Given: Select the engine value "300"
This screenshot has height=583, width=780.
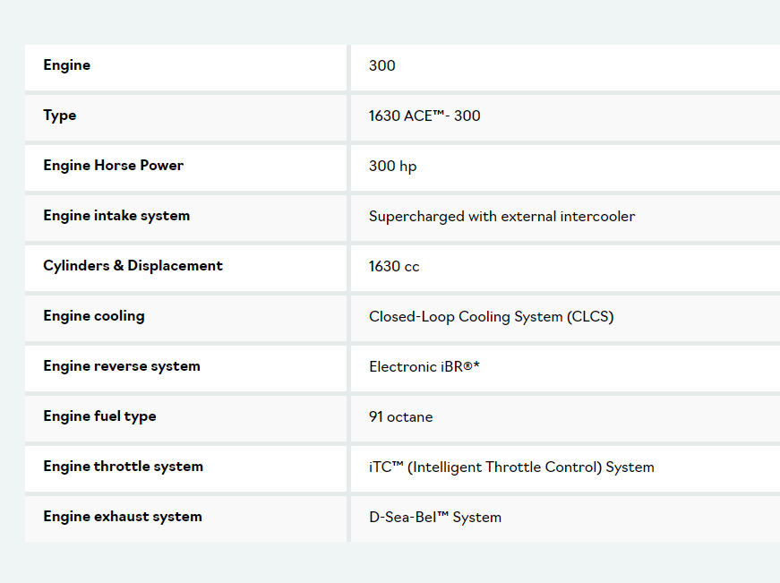Looking at the screenshot, I should [x=382, y=65].
